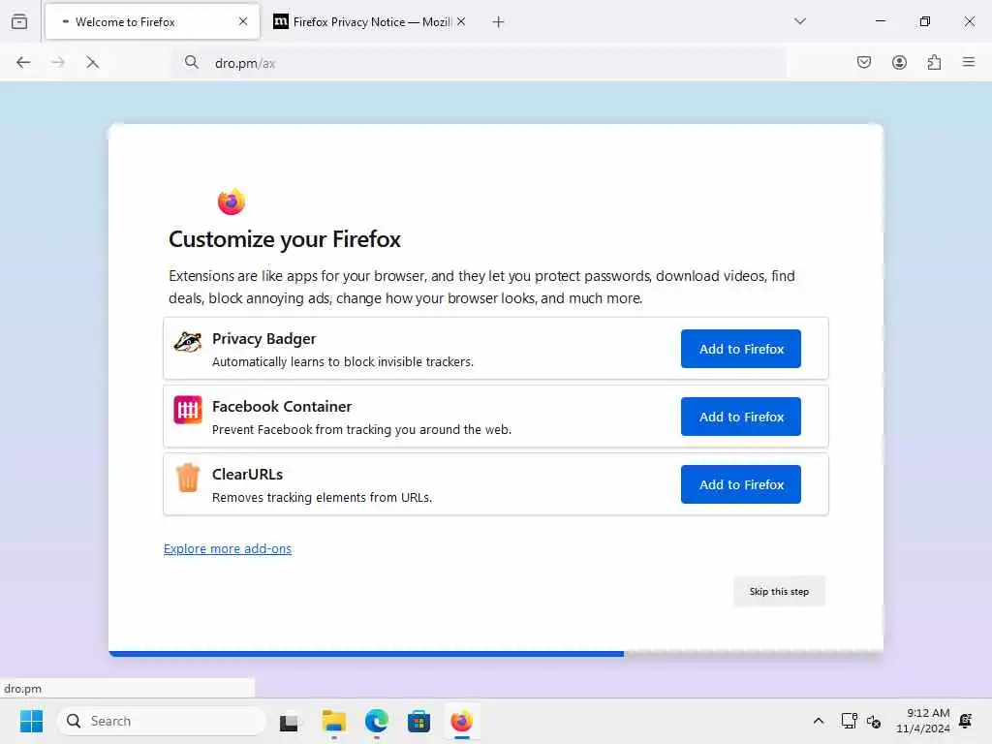Click the Privacy Badger badger icon
992x744 pixels.
pos(188,342)
